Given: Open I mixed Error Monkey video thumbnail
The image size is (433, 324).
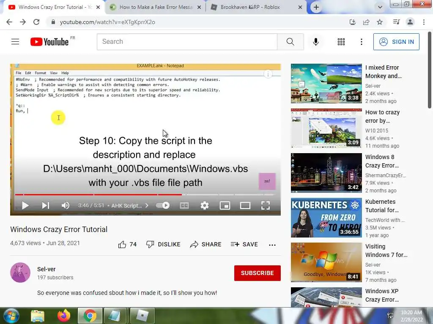Looking at the screenshot, I should click(x=326, y=84).
